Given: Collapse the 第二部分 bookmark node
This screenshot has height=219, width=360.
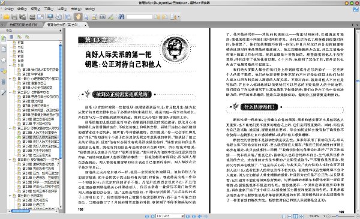Looking at the screenshot, I should point(10,92).
